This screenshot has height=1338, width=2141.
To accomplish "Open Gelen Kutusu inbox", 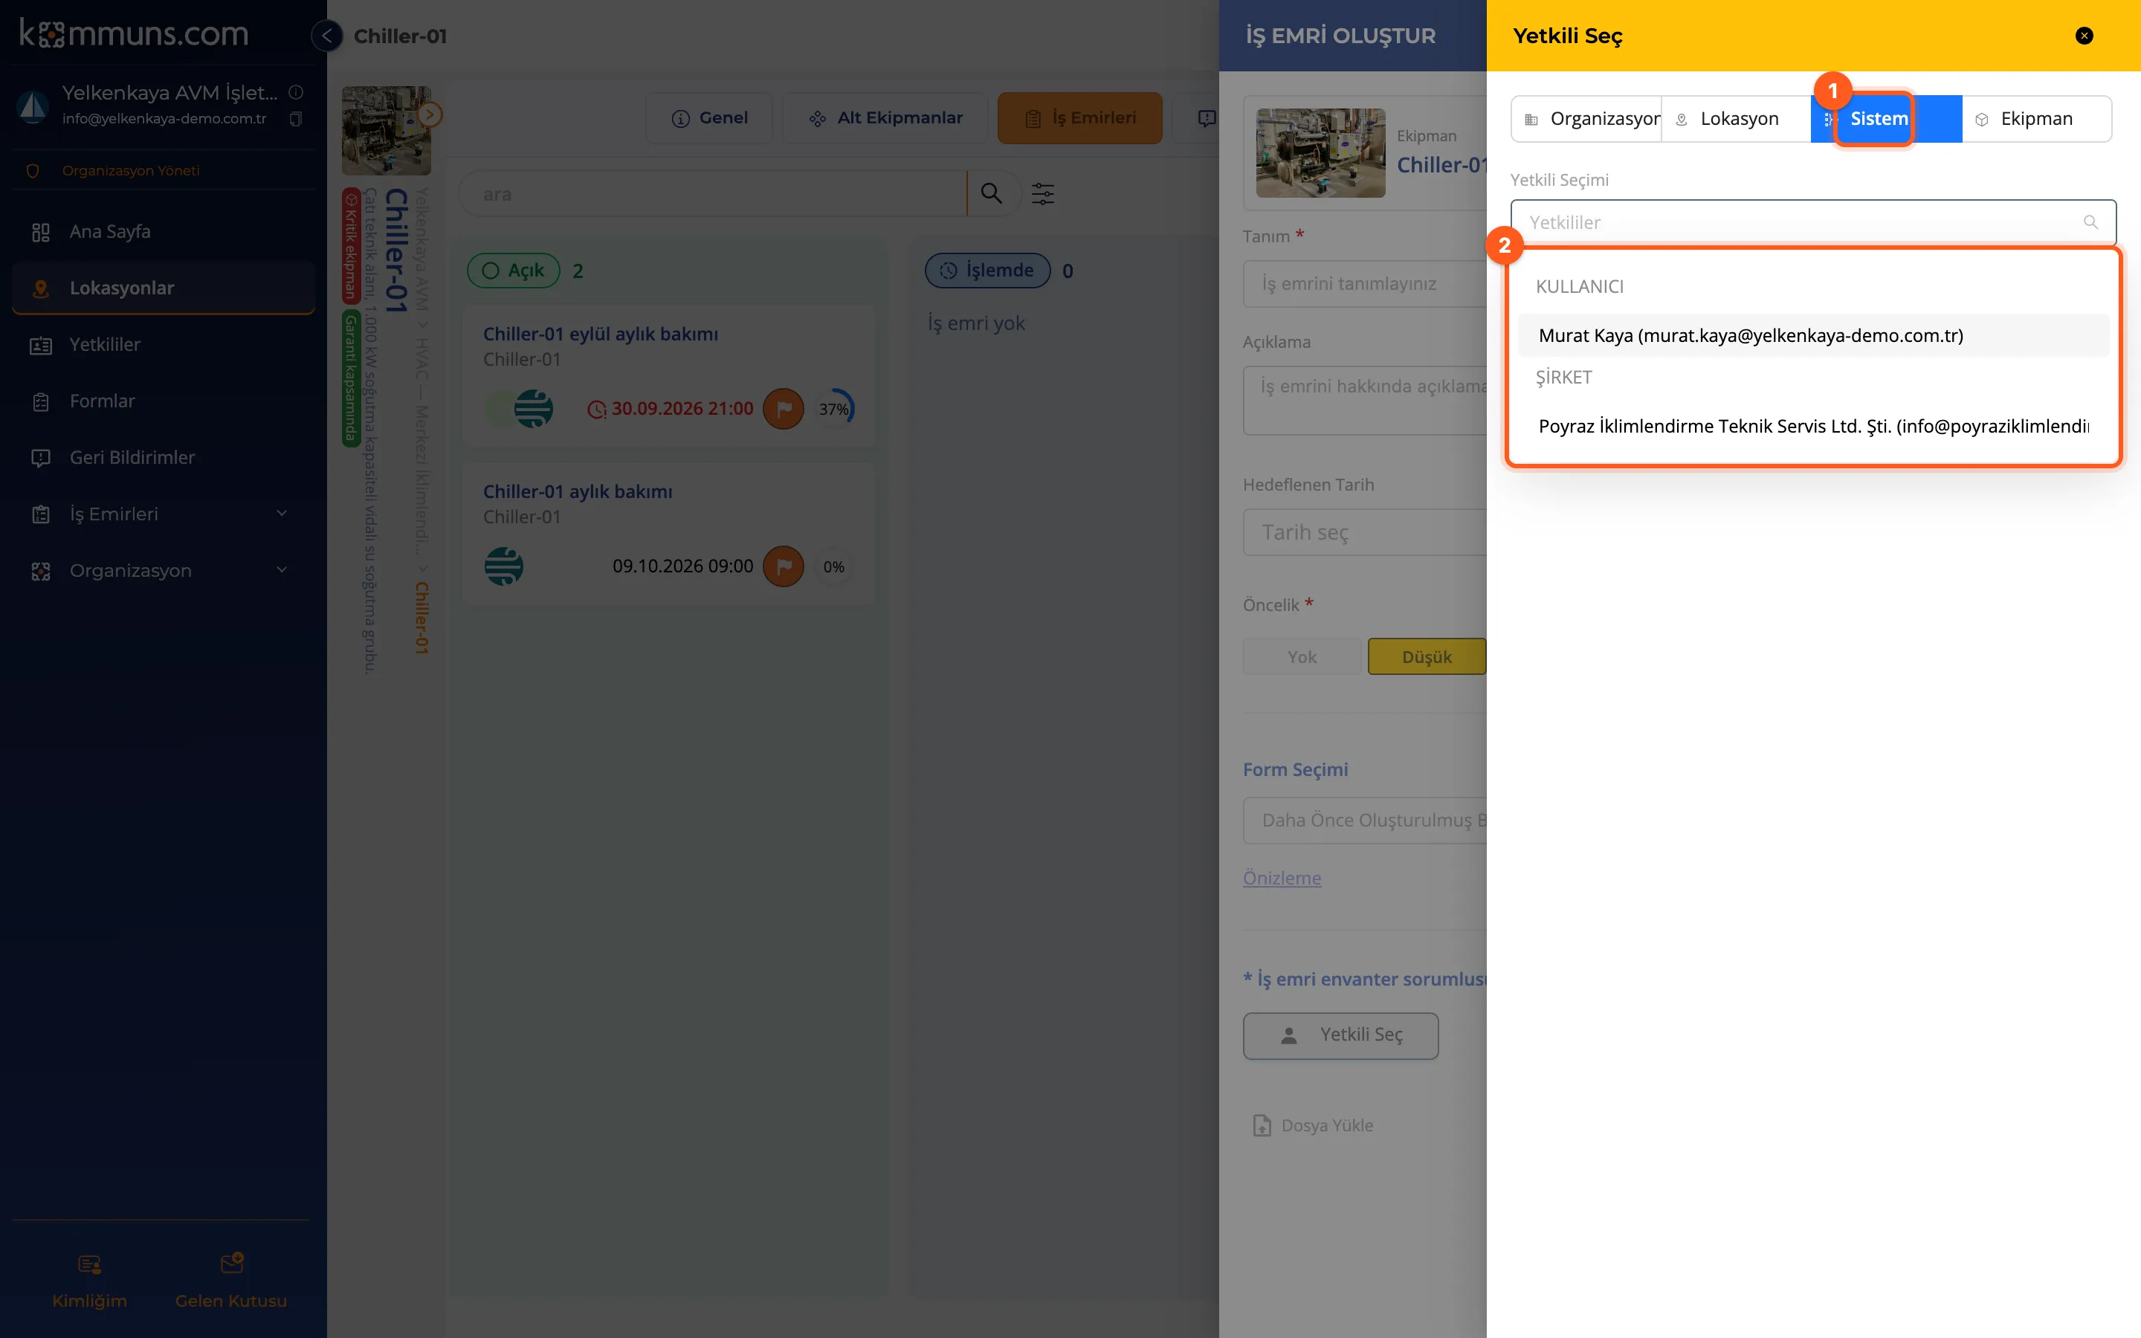I will pyautogui.click(x=231, y=1281).
